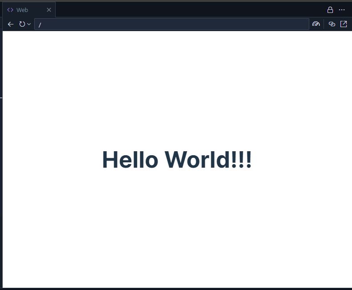
Task: Reload the preview page
Action: (x=22, y=24)
